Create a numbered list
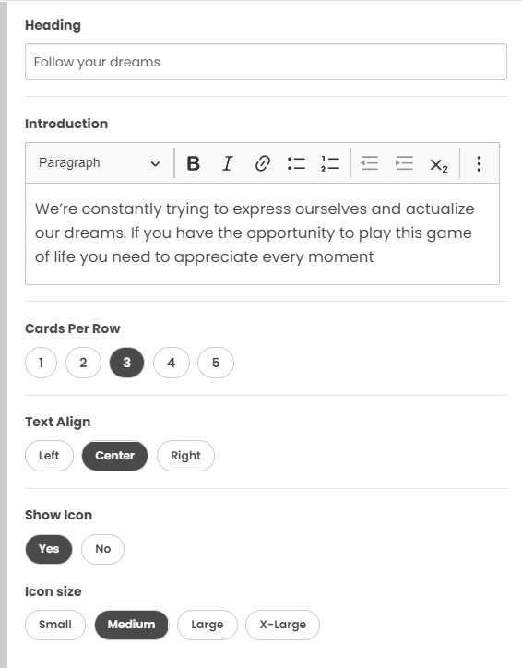The image size is (522, 668). point(330,163)
